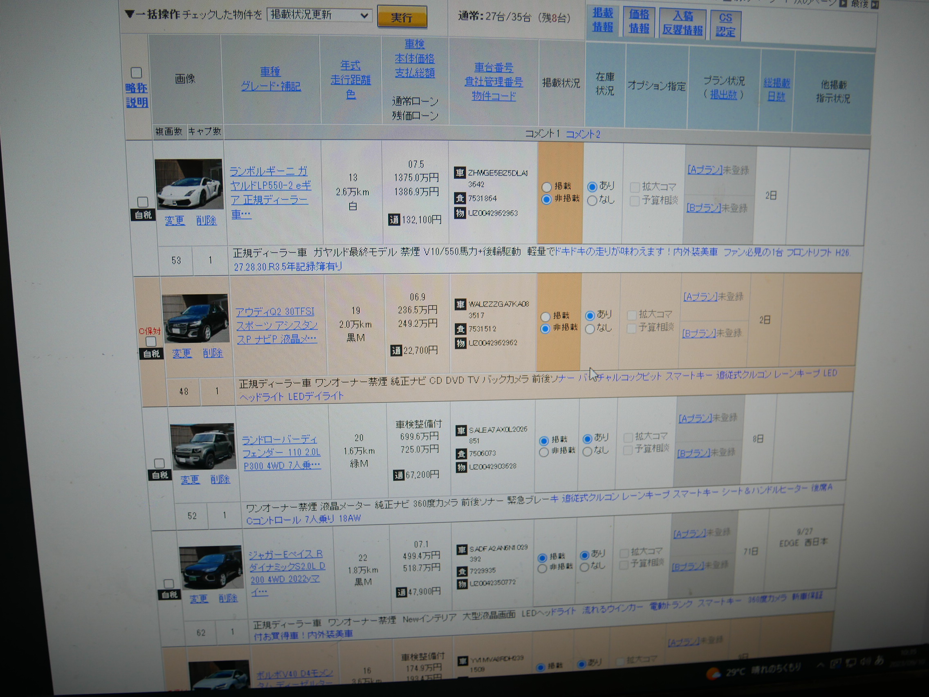
Task: Open the Land Rover Defender thumbnail
Action: point(202,446)
